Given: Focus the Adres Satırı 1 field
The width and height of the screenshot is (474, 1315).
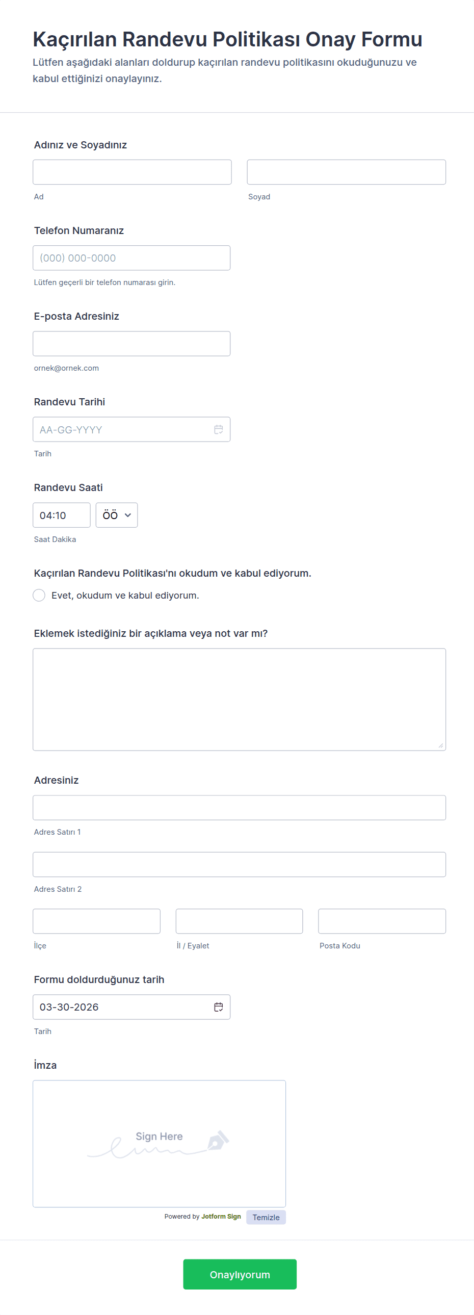Looking at the screenshot, I should click(240, 808).
